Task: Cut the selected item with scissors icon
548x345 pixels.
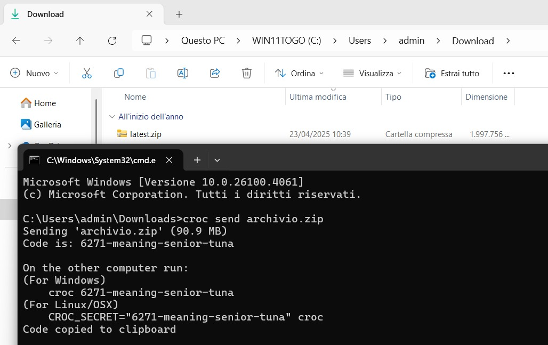Action: [87, 73]
